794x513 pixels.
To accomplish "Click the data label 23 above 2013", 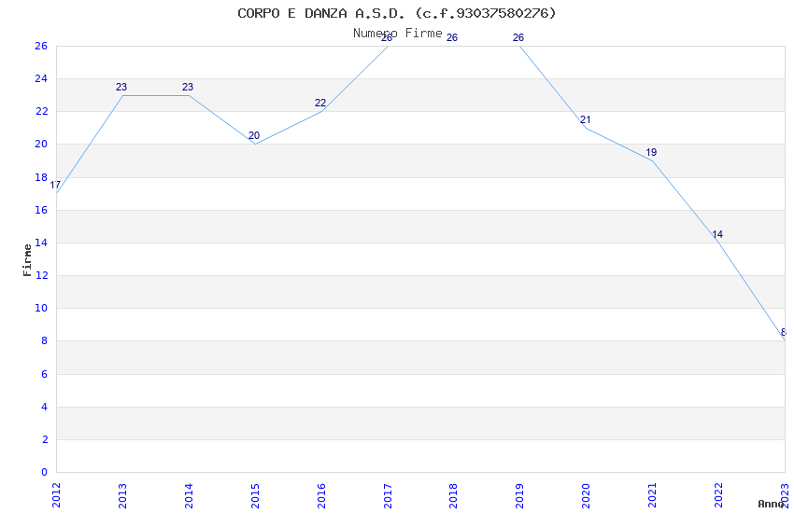I will [121, 87].
